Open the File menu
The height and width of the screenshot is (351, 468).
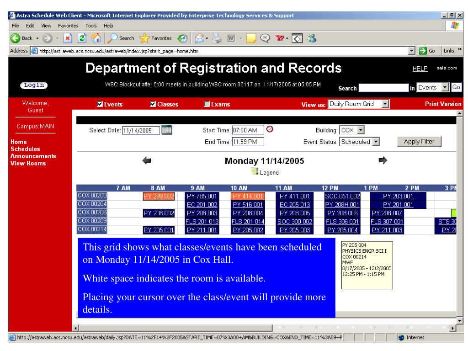[16, 26]
